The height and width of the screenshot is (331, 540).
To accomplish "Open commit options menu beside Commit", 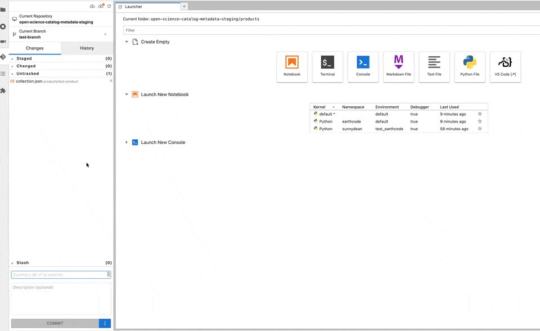I will click(x=105, y=323).
